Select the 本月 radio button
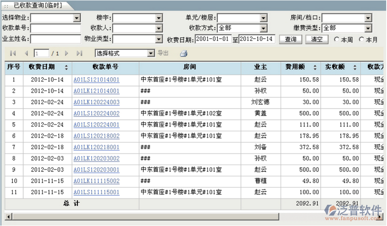 pyautogui.click(x=361, y=39)
